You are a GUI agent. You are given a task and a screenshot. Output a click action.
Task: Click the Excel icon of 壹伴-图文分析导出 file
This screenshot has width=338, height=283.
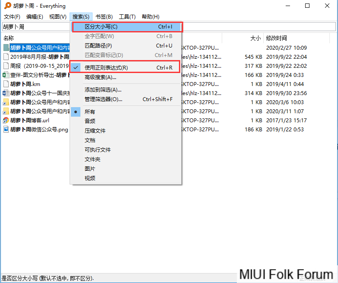[x=6, y=75]
